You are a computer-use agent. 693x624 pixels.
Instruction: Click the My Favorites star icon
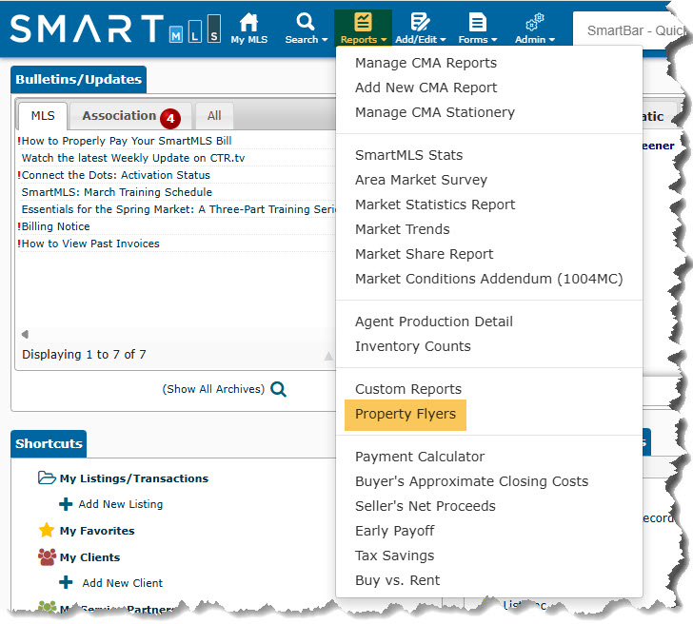coord(47,530)
